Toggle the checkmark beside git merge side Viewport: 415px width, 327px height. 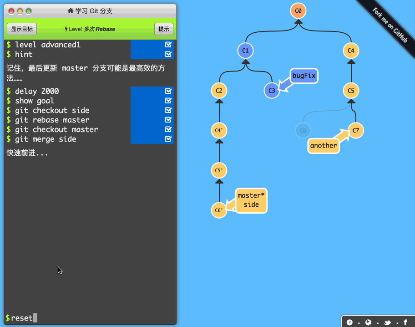(168, 139)
